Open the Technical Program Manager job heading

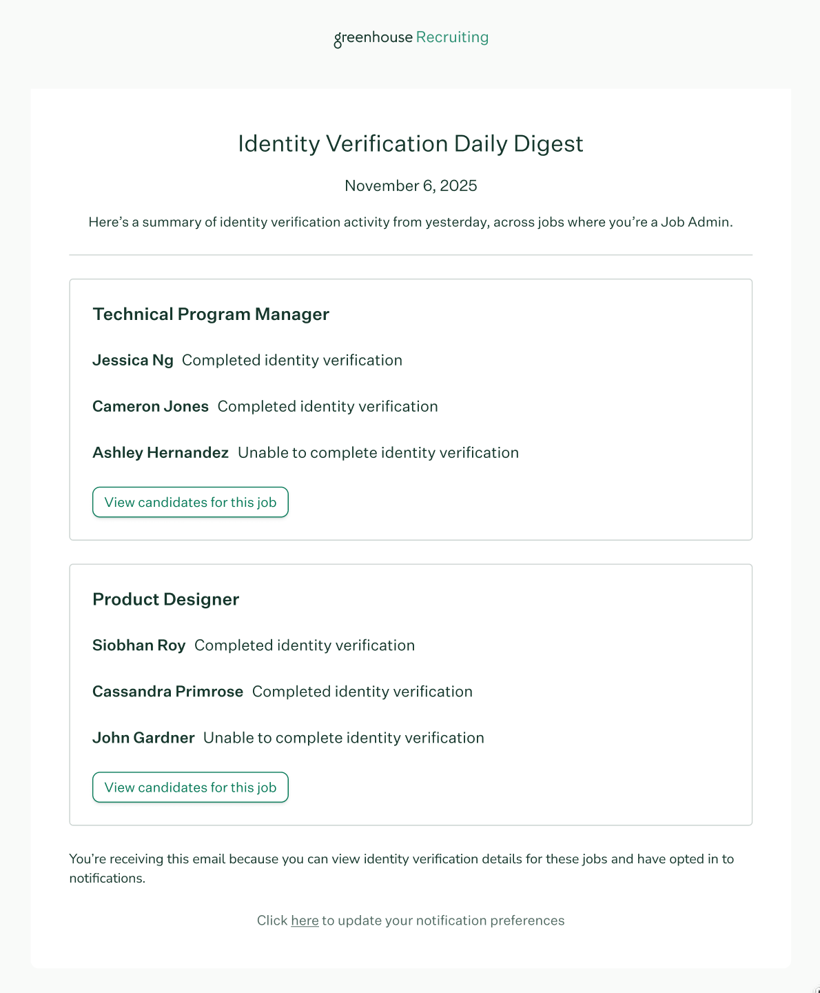pyautogui.click(x=211, y=314)
